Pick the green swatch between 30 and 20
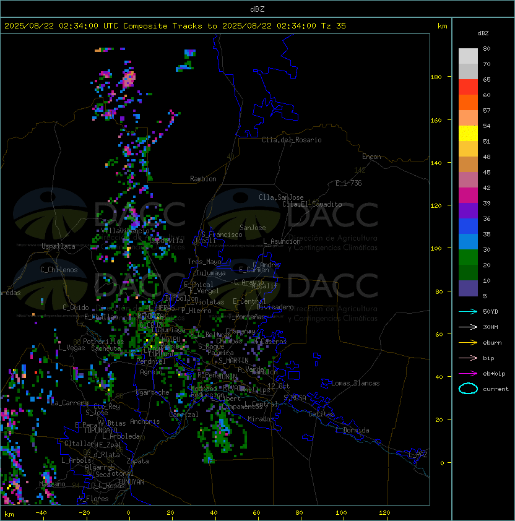This screenshot has height=521, width=515. coord(468,257)
